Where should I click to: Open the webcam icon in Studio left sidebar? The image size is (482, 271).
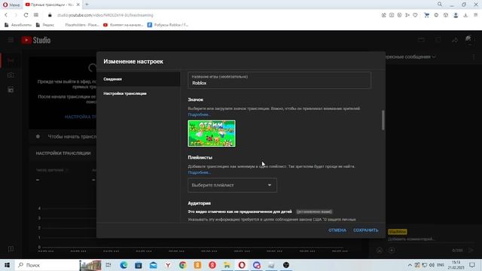tap(11, 75)
